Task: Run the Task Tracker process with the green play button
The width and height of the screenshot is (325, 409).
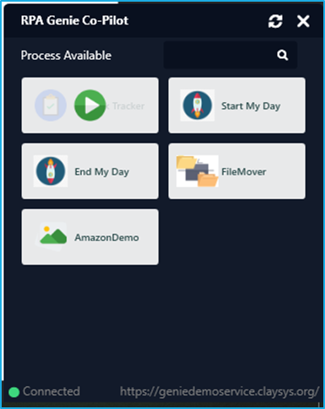Action: click(89, 105)
